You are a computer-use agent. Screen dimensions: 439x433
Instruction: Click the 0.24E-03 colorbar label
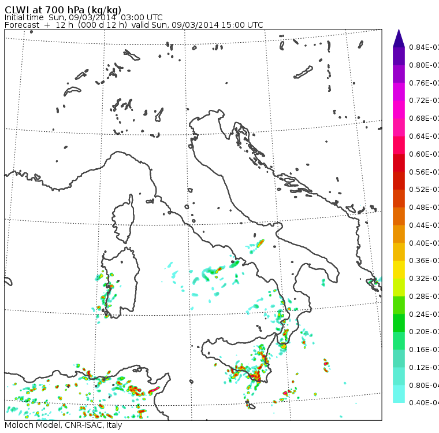tap(424, 314)
